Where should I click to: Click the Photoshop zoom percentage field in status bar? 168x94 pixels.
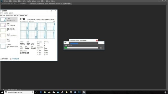(3, 90)
